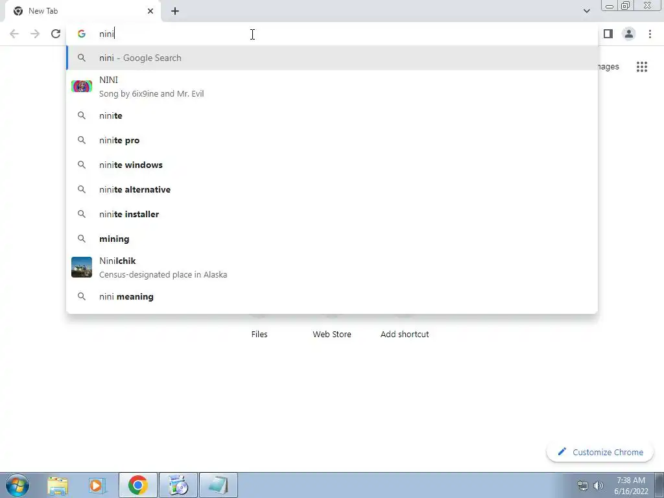Select the 'ninite alternative' suggestion
The image size is (664, 498).
click(x=332, y=189)
